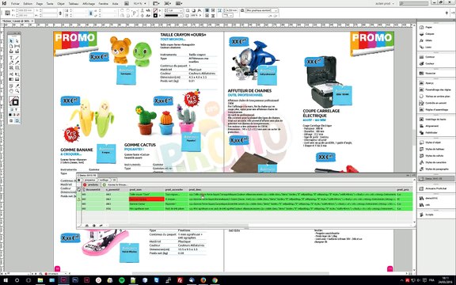
Task: Select the Zoom tool
Action: (17, 91)
